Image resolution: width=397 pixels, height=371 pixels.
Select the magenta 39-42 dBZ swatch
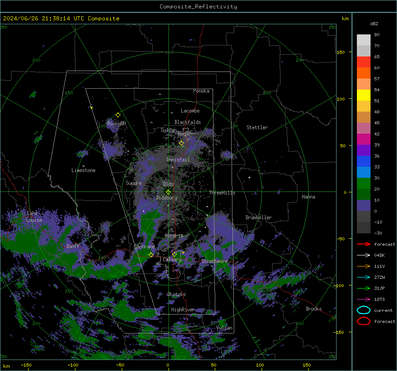pyautogui.click(x=363, y=139)
